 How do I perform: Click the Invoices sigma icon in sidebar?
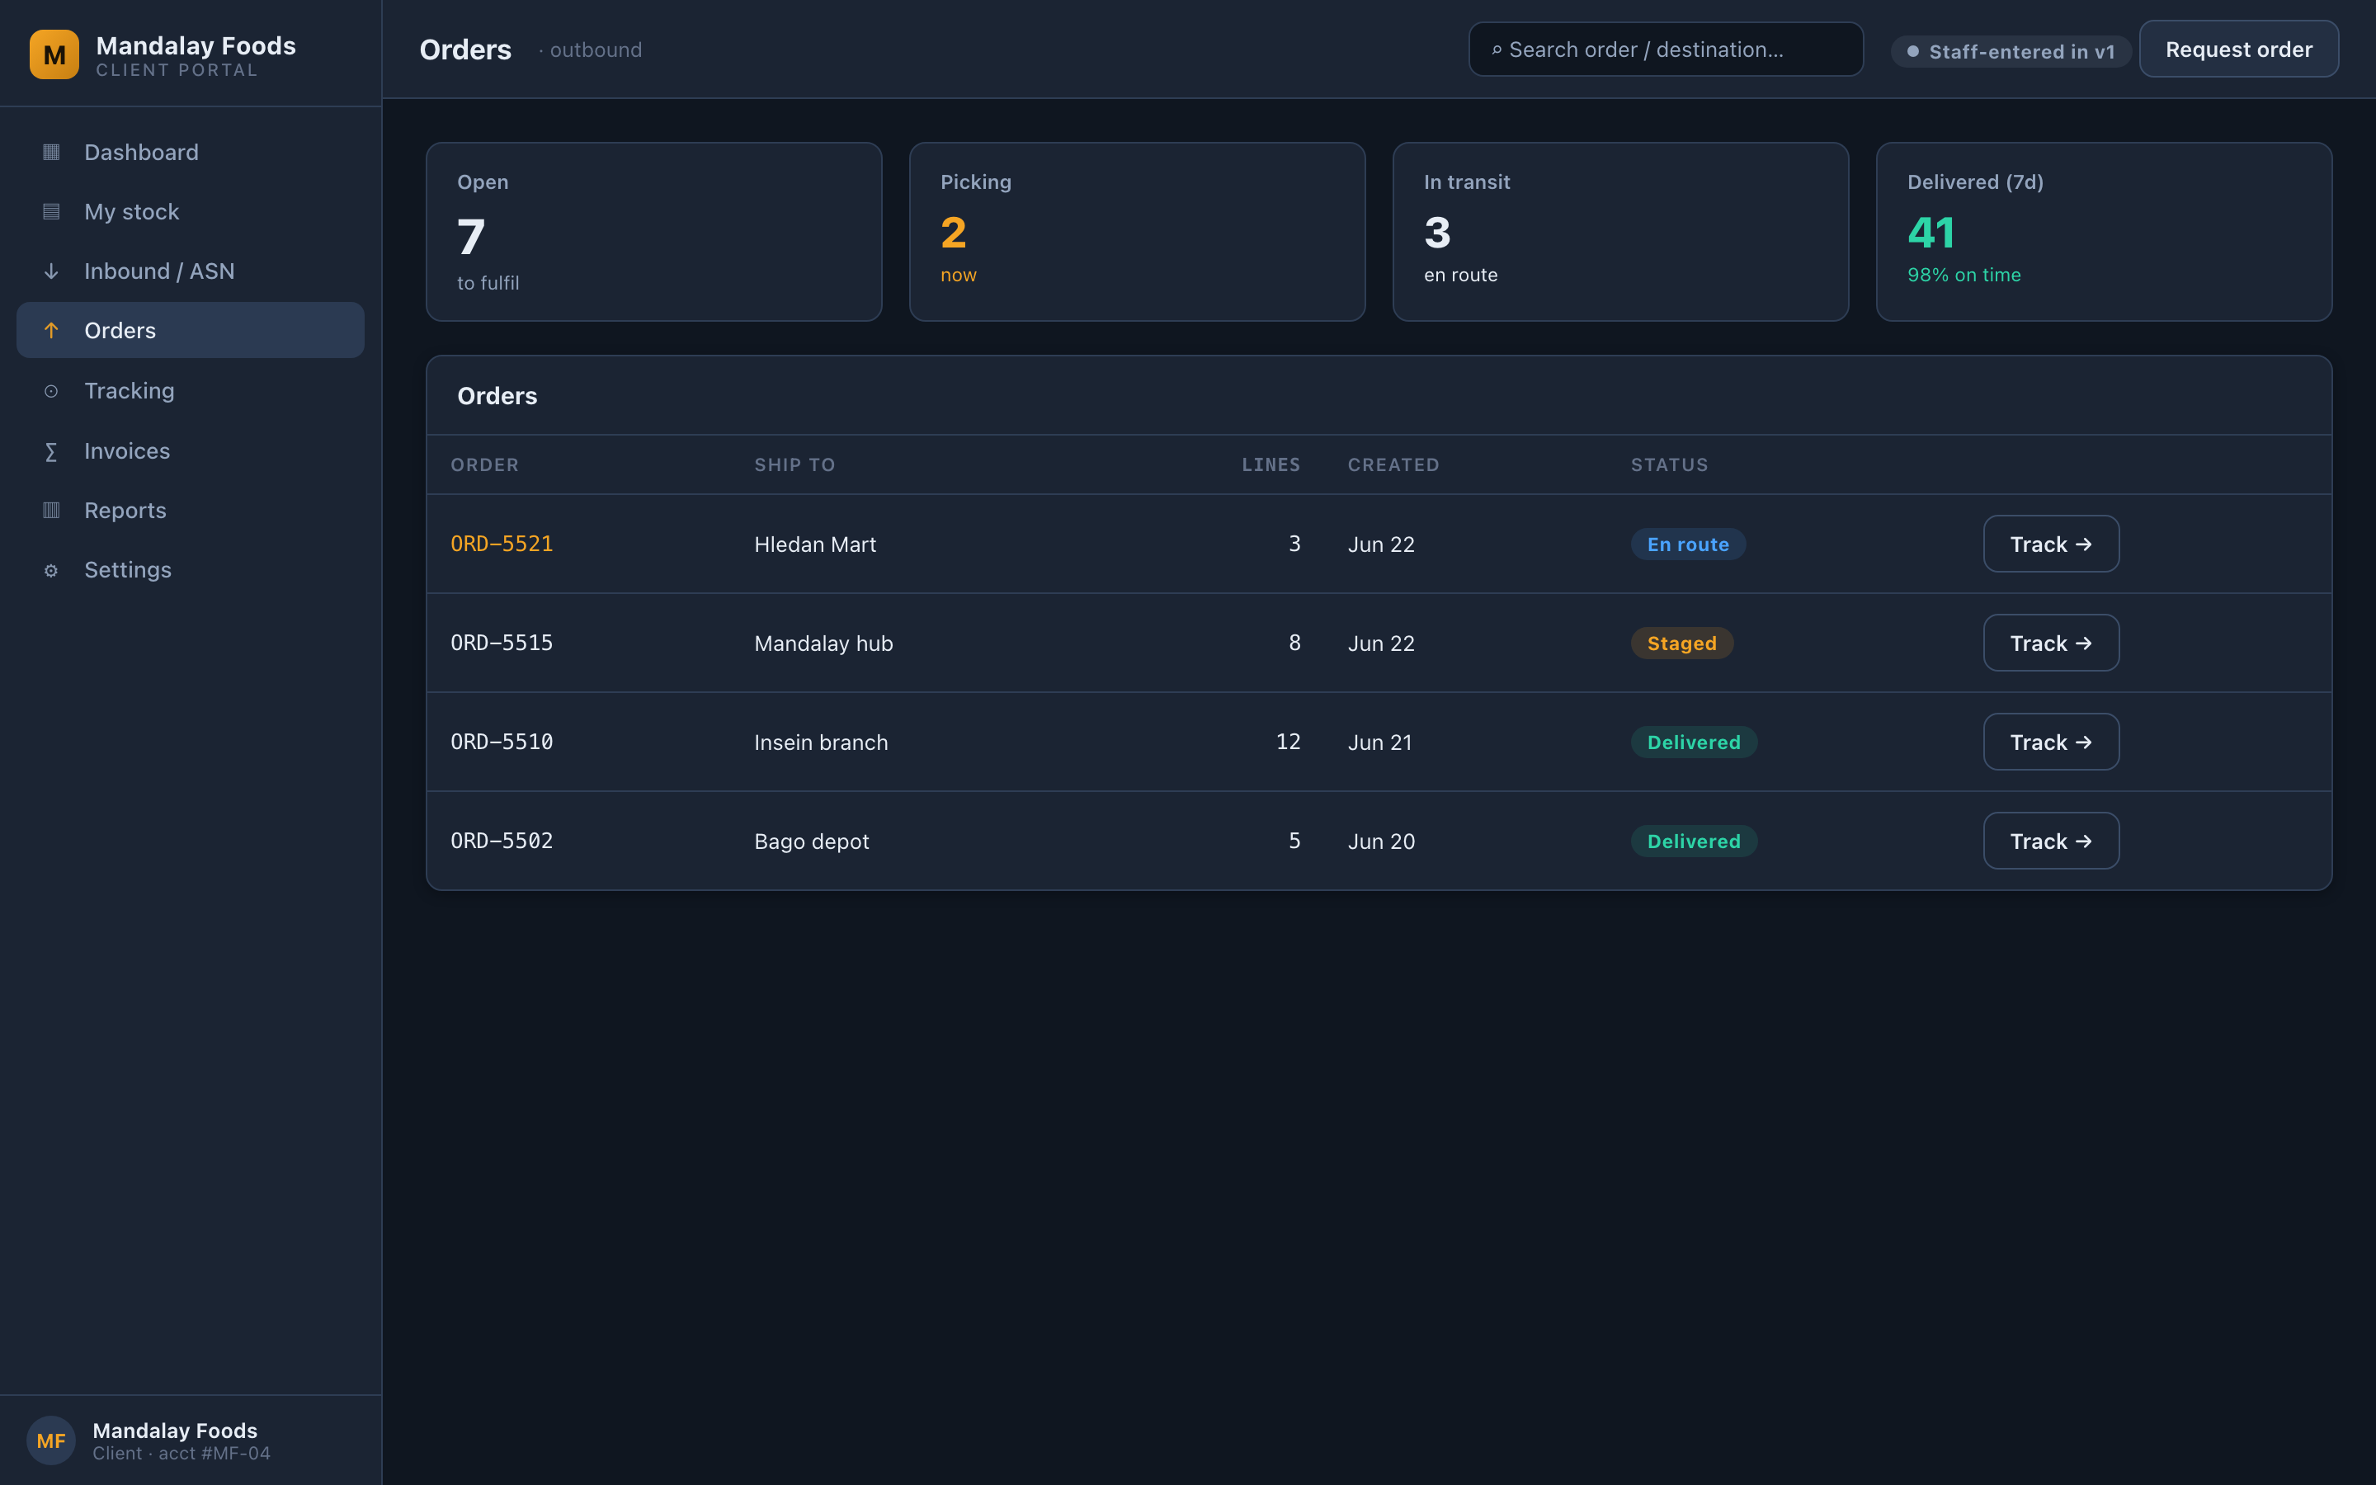[x=51, y=452]
